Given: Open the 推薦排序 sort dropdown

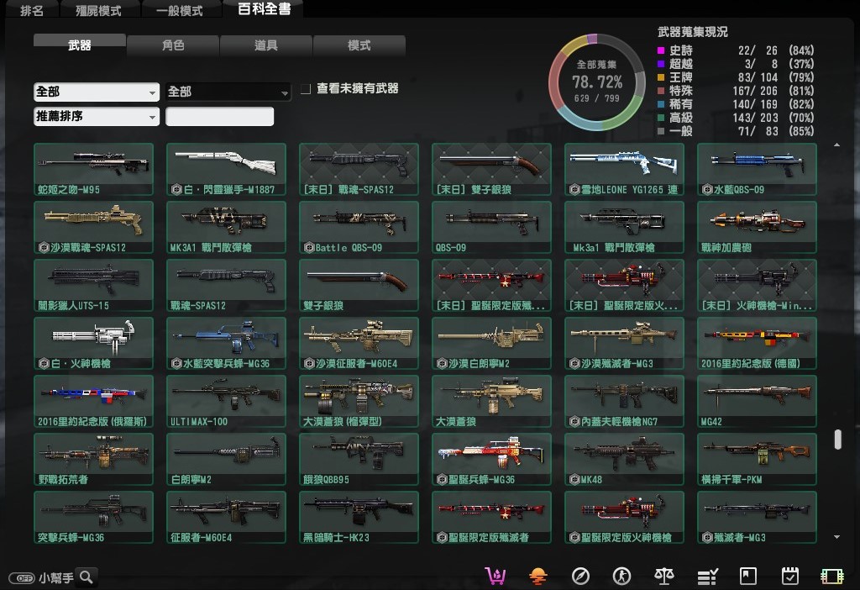Looking at the screenshot, I should pos(97,116).
